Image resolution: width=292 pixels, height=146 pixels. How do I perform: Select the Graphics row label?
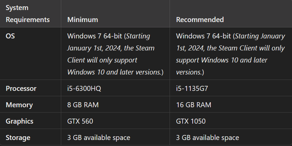(19, 121)
